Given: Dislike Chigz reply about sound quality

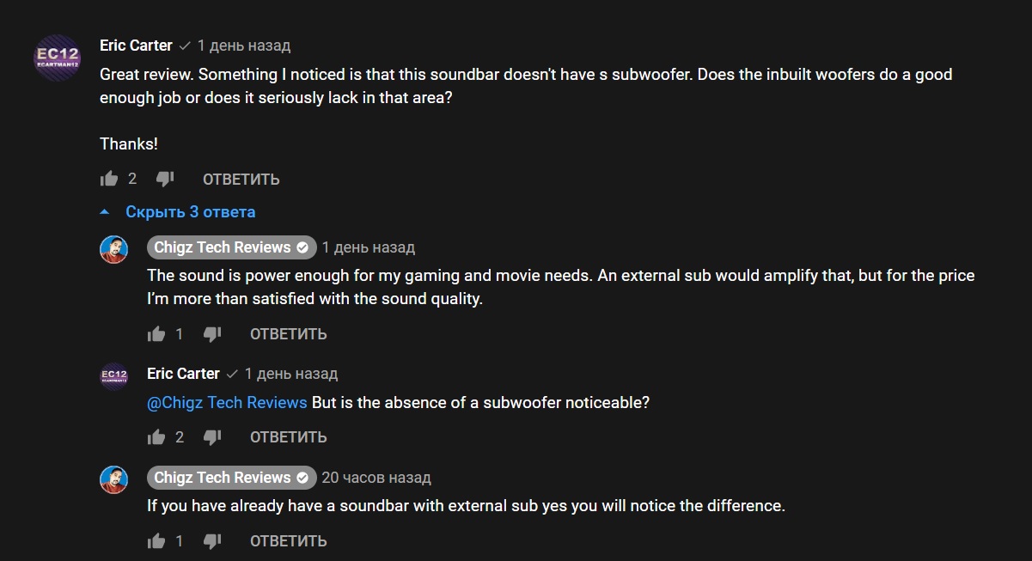Looking at the screenshot, I should click(x=212, y=333).
